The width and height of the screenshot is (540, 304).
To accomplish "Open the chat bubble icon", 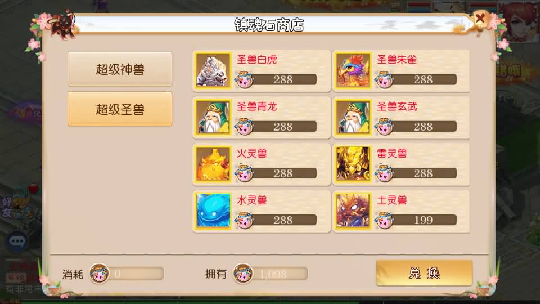I will (16, 241).
